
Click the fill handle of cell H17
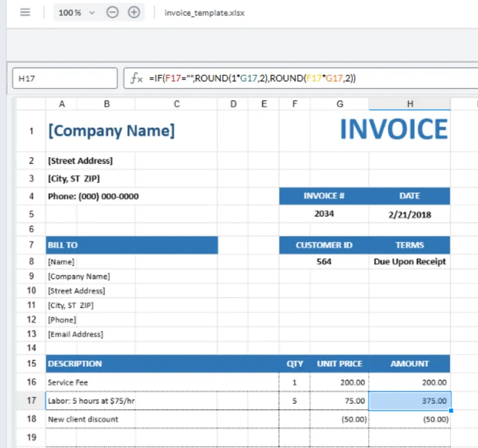451,410
